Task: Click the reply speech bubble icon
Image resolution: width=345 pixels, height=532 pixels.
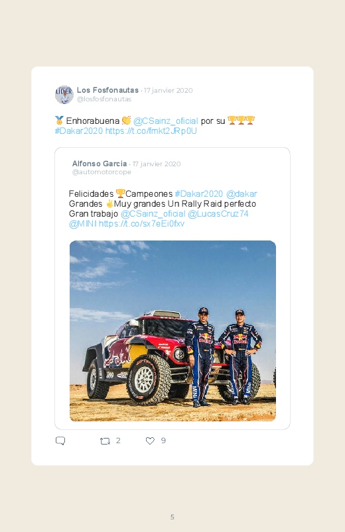Action: pyautogui.click(x=60, y=441)
